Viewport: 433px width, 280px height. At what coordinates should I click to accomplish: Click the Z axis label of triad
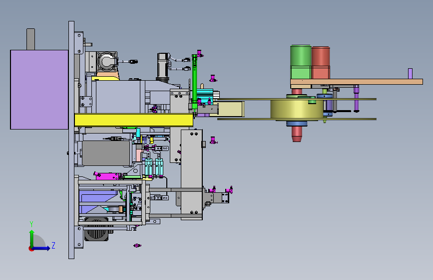pos(53,245)
